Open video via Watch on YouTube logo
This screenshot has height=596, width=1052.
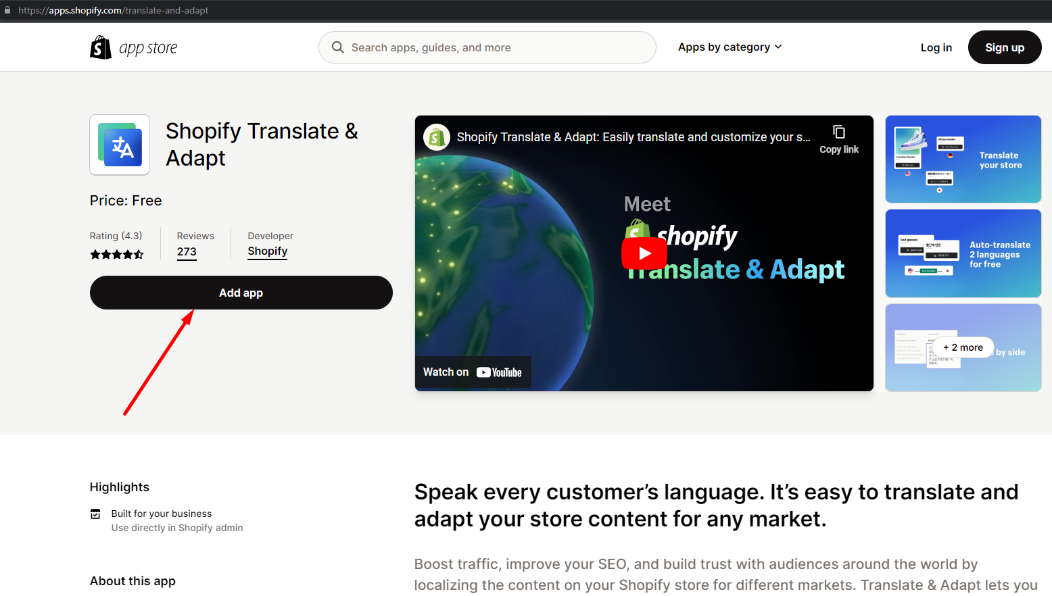499,372
